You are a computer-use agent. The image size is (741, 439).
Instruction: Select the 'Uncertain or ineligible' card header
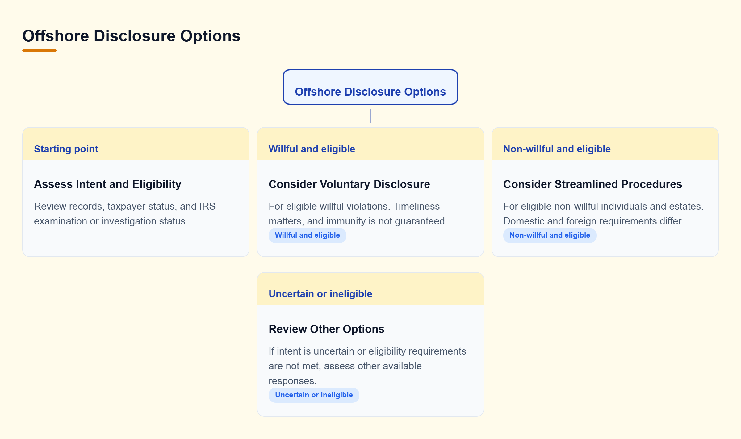pos(371,289)
